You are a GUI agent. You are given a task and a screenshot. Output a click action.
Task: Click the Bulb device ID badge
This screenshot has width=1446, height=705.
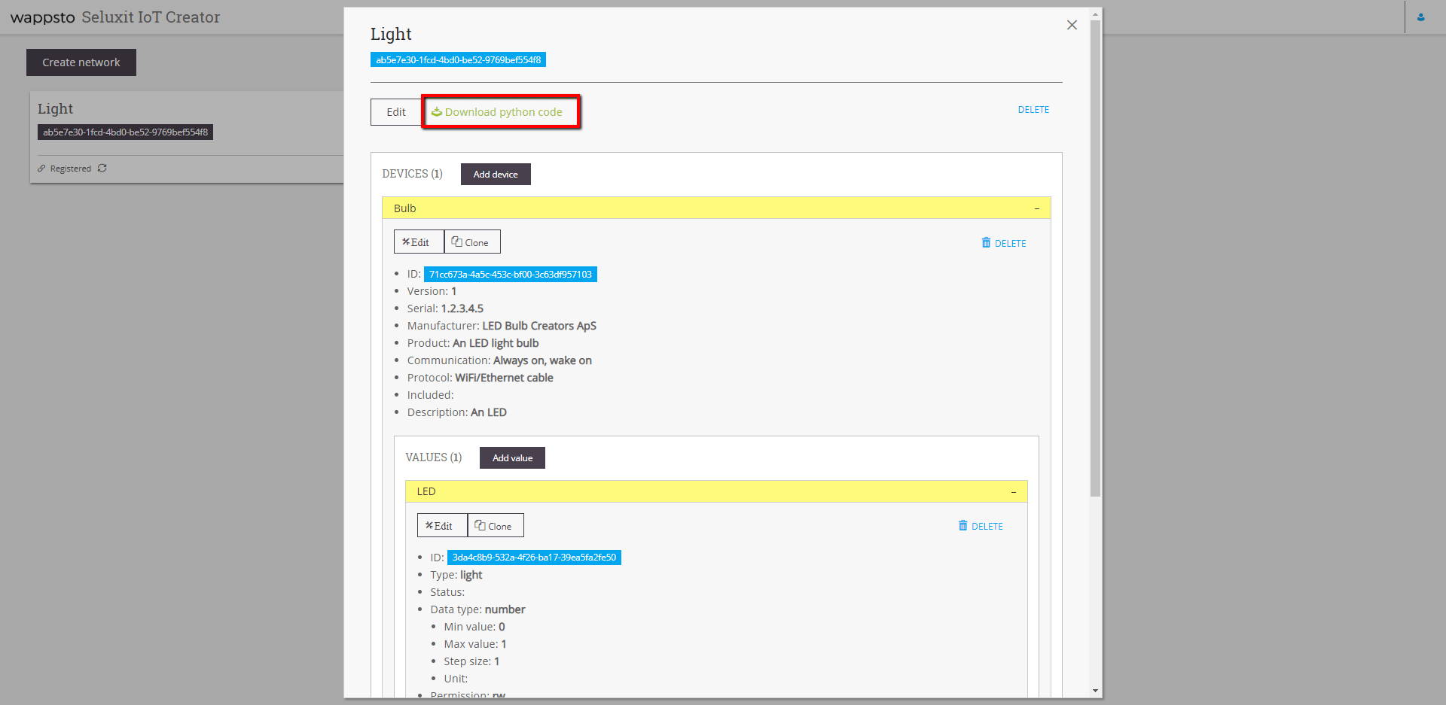(x=511, y=275)
